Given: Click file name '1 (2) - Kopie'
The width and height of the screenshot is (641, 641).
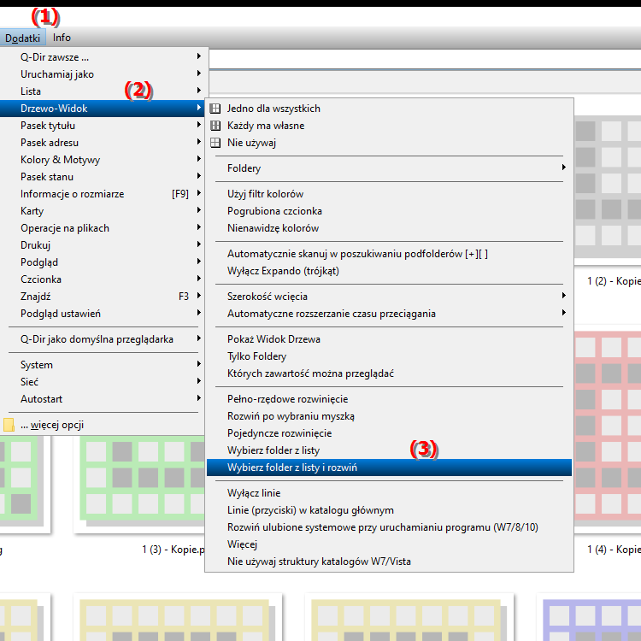Looking at the screenshot, I should pos(614,281).
